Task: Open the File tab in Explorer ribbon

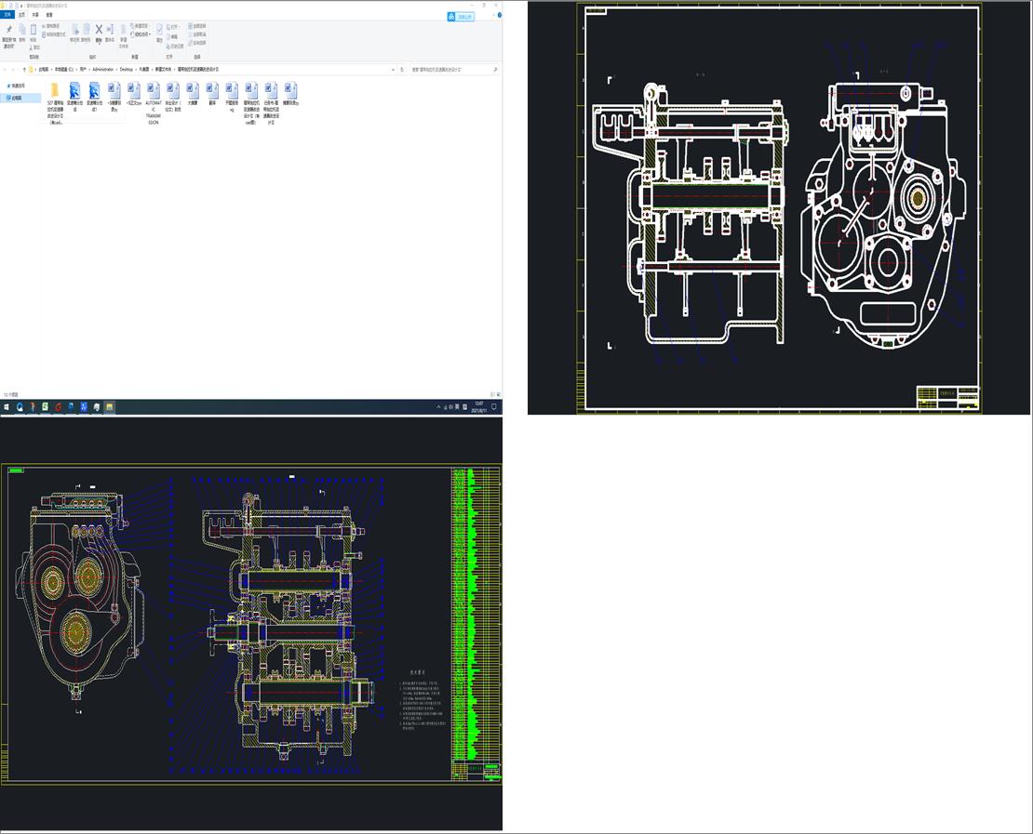Action: pyautogui.click(x=7, y=15)
